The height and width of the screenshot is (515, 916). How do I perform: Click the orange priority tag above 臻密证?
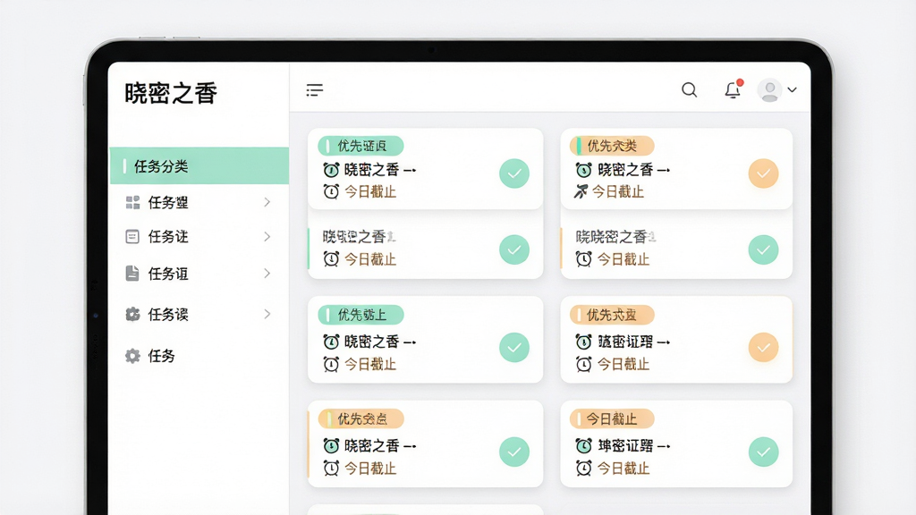[612, 316]
